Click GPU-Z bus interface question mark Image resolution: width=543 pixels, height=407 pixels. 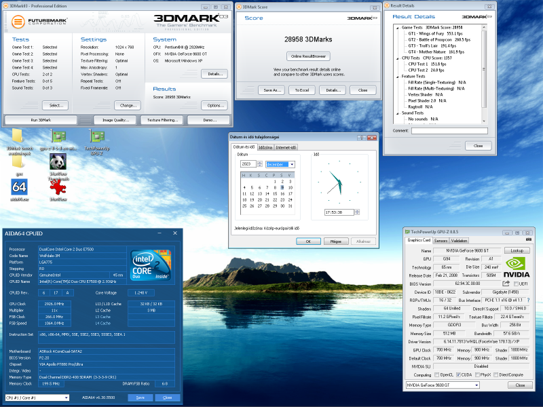pos(528,300)
